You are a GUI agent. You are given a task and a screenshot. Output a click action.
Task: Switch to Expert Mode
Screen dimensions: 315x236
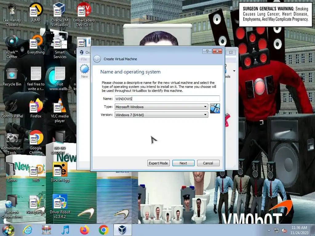[x=158, y=163]
